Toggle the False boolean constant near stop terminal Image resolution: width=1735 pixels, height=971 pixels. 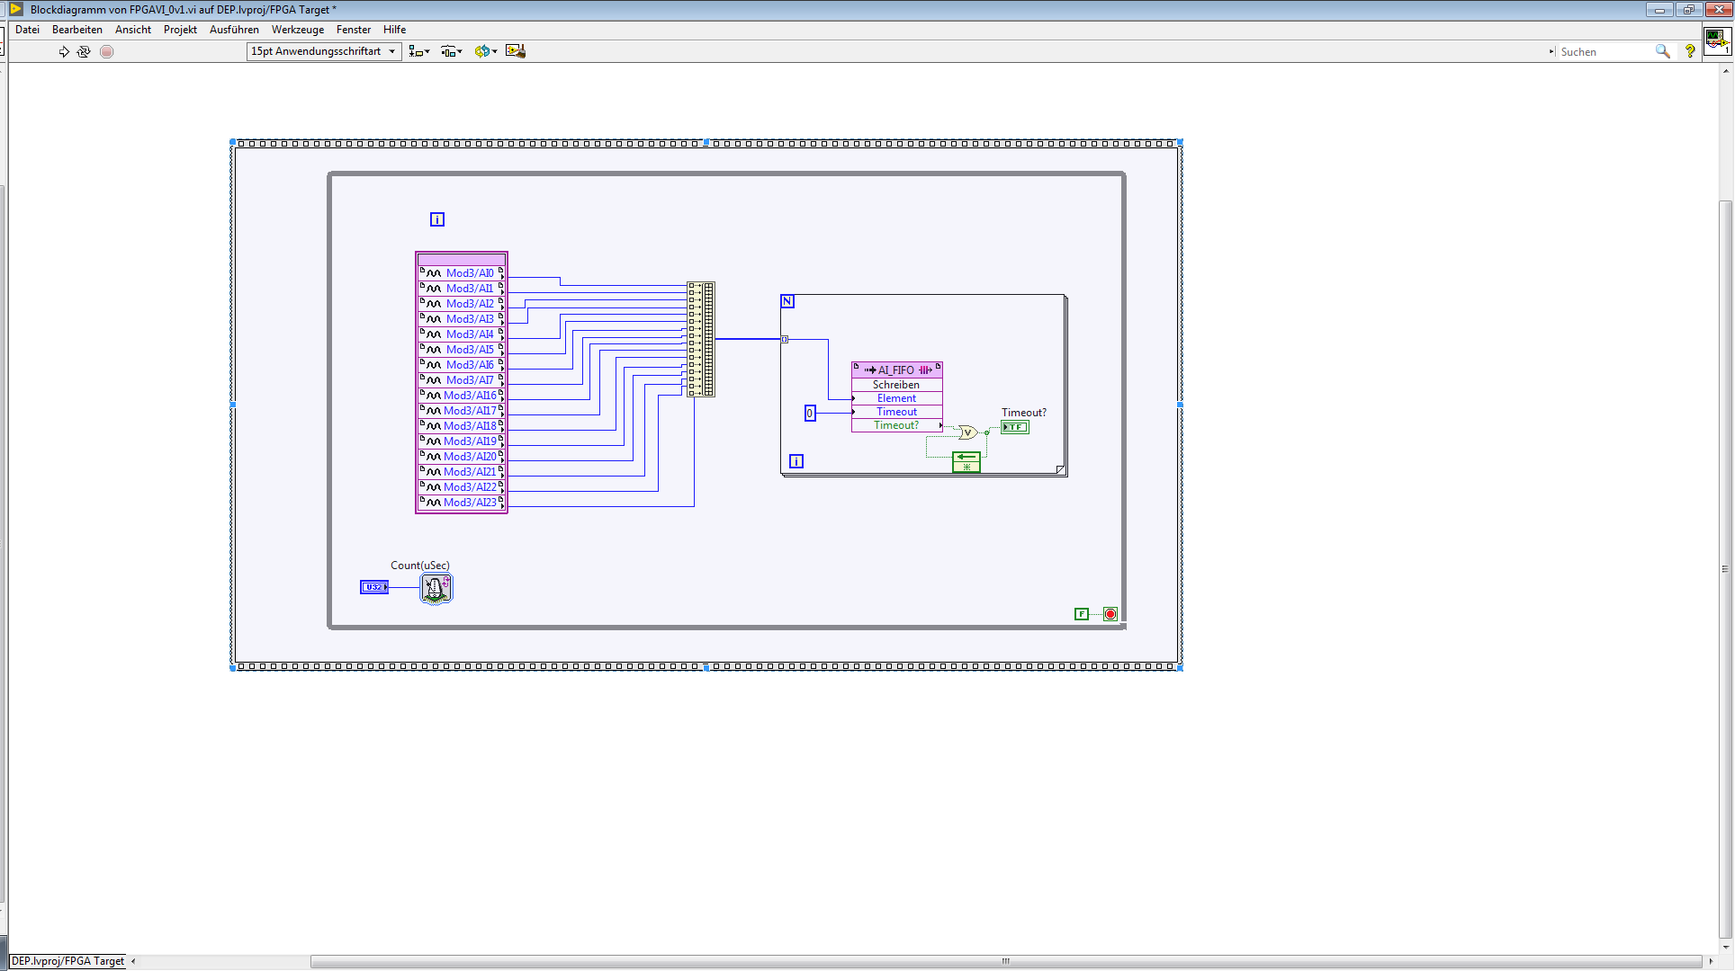pyautogui.click(x=1082, y=614)
